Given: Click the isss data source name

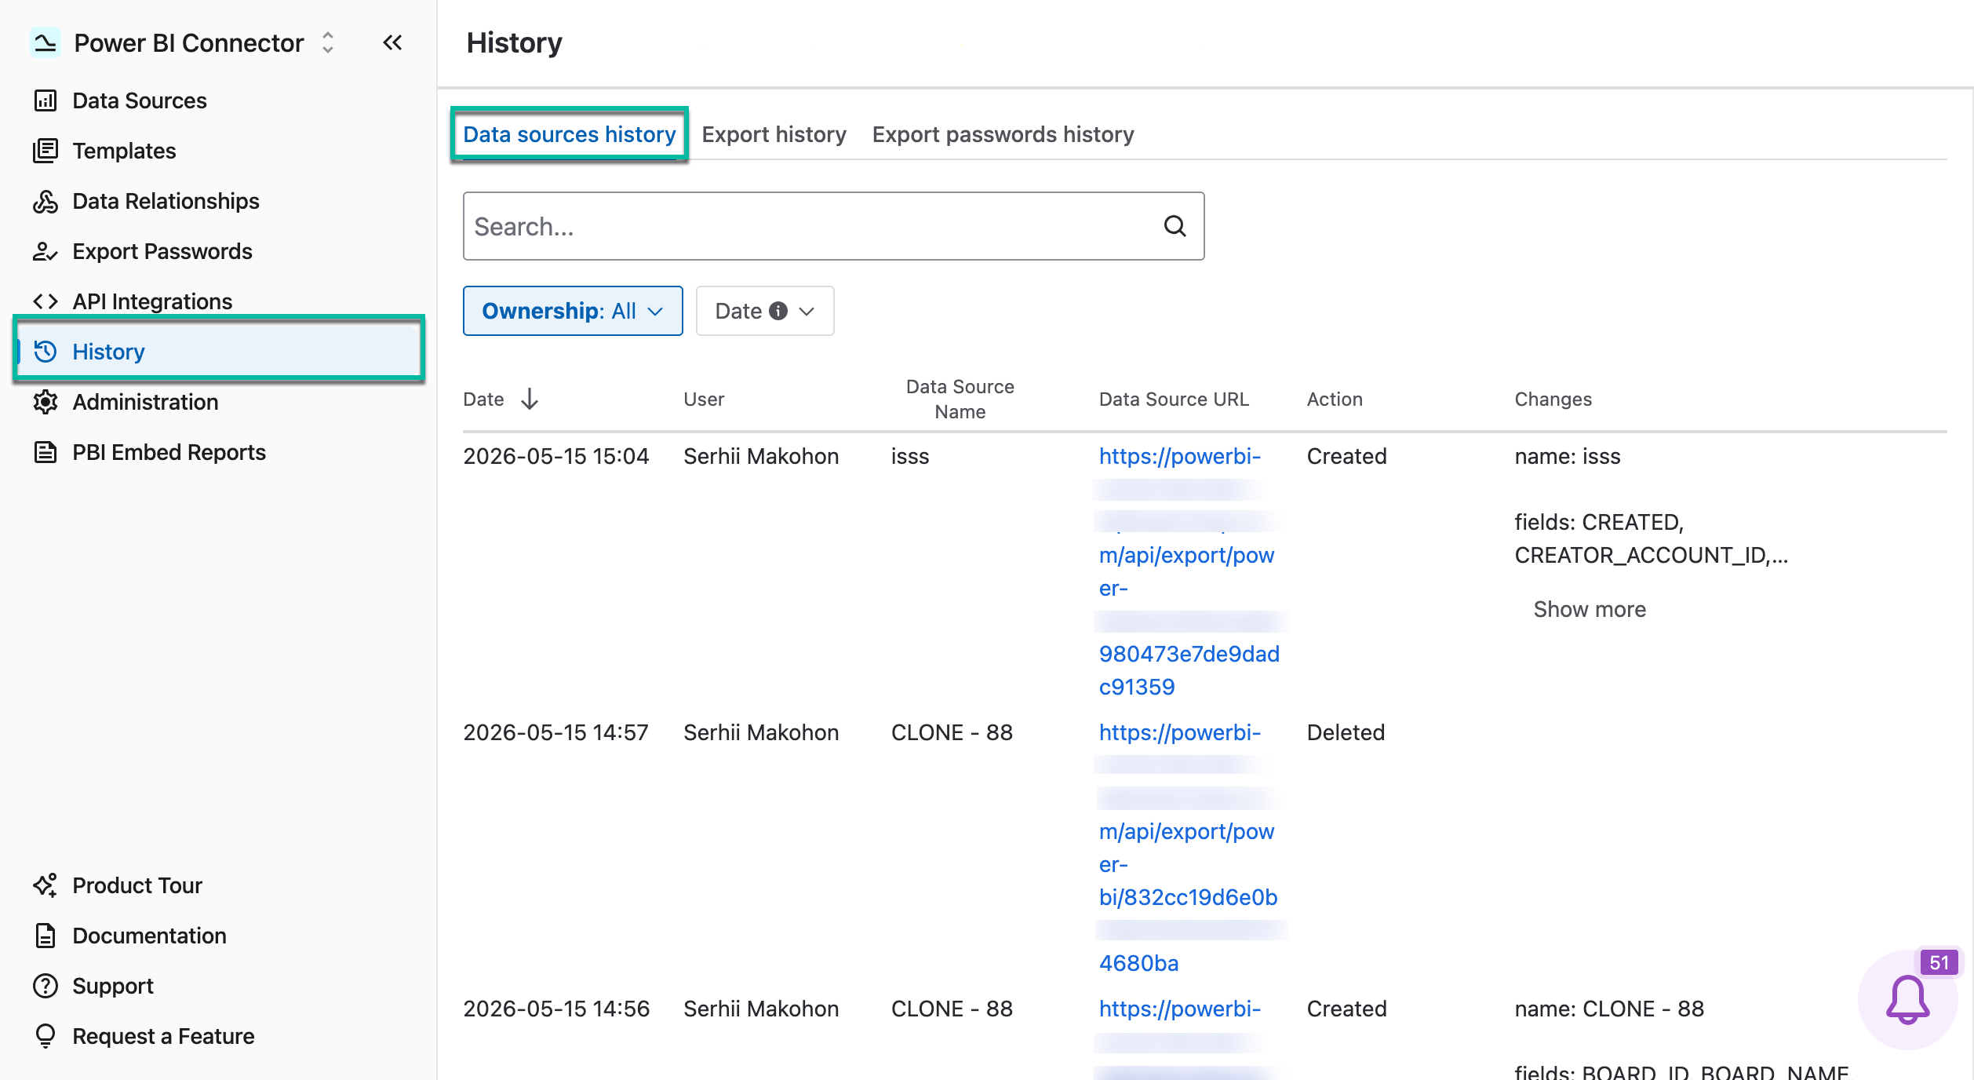Looking at the screenshot, I should [910, 456].
